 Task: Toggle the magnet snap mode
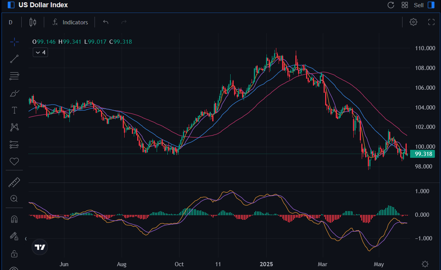tap(14, 219)
